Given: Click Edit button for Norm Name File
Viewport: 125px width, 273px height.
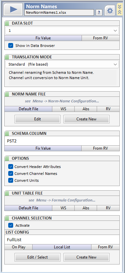Looking at the screenshot, I should coord(37,119).
